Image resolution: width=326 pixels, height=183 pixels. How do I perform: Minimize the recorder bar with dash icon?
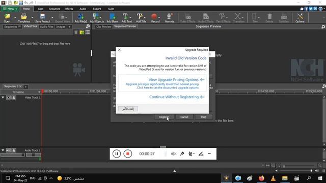[x=209, y=154]
